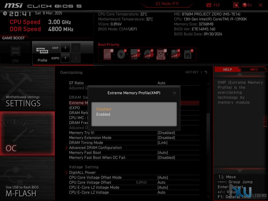Image resolution: width=268 pixels, height=201 pixels.
Task: Expand Advanced DRAM Configuration submenu
Action: [x=95, y=147]
